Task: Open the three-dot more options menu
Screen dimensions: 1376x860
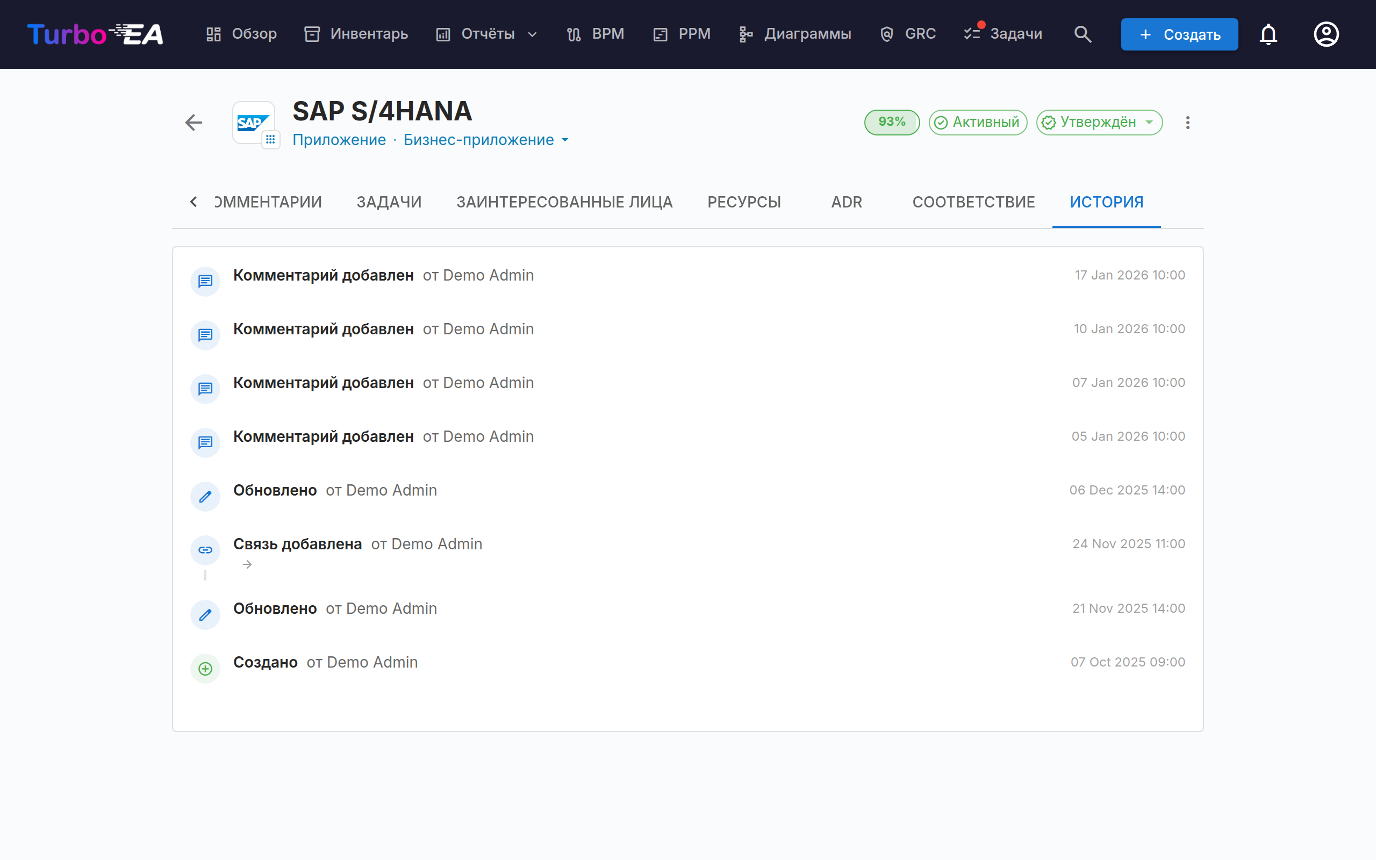Action: point(1187,123)
